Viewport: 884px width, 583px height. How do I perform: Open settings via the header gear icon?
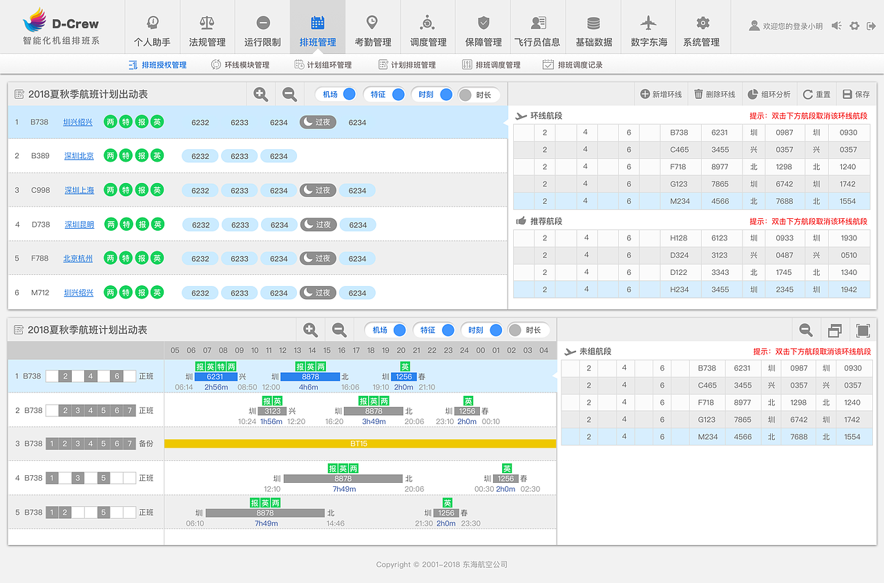(x=854, y=26)
